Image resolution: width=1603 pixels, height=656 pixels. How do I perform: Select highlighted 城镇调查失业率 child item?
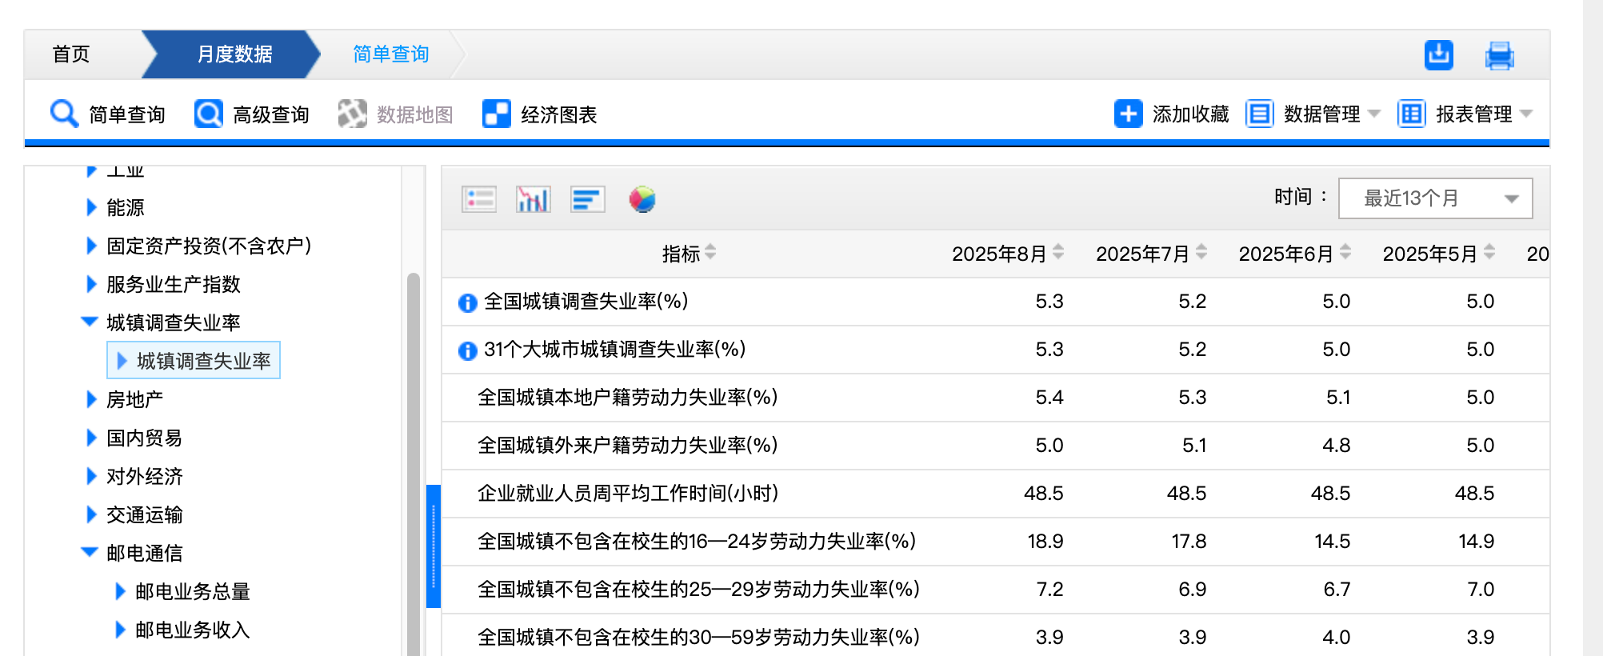pyautogui.click(x=194, y=361)
